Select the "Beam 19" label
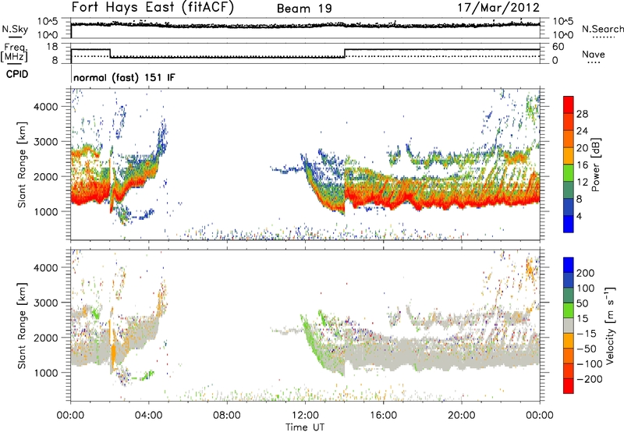The width and height of the screenshot is (624, 432). click(x=304, y=9)
